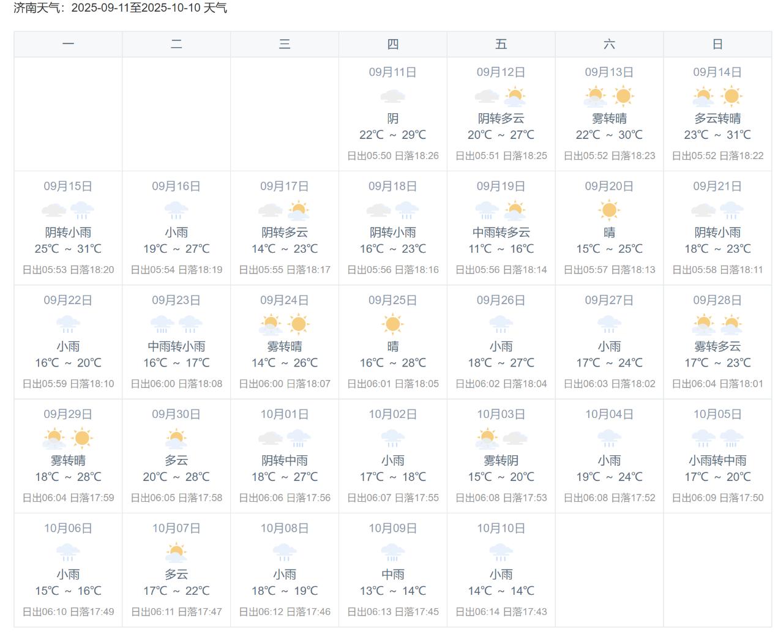Click the 雾转晴 text on 09月24日

[285, 346]
